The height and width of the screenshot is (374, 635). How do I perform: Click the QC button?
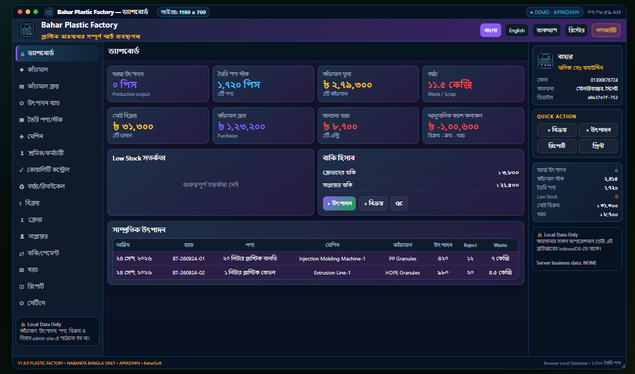point(399,204)
